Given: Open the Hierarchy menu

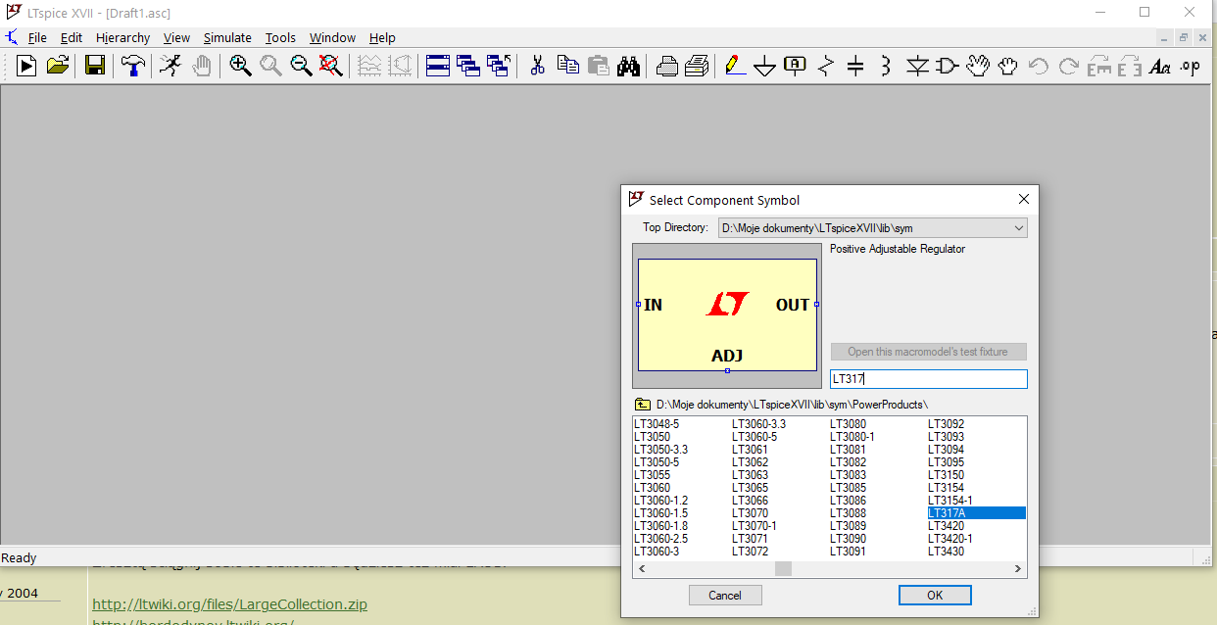Looking at the screenshot, I should point(123,37).
